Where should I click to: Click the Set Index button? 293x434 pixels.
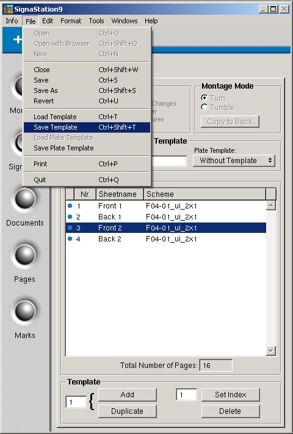tap(231, 395)
